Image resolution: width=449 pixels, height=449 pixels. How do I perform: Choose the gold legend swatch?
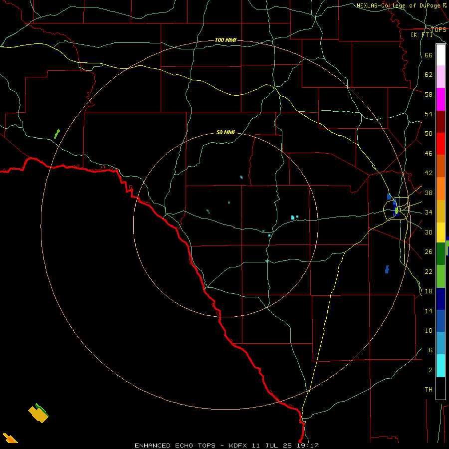(x=441, y=212)
